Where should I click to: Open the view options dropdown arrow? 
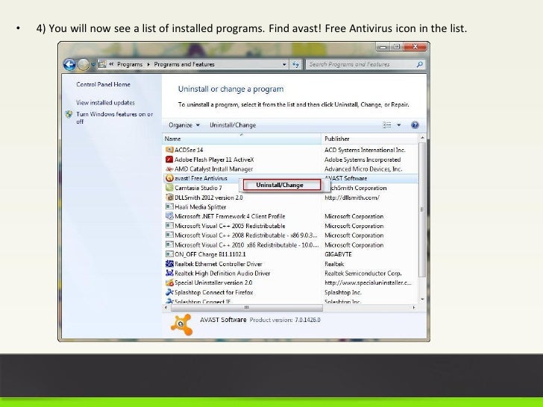(398, 125)
